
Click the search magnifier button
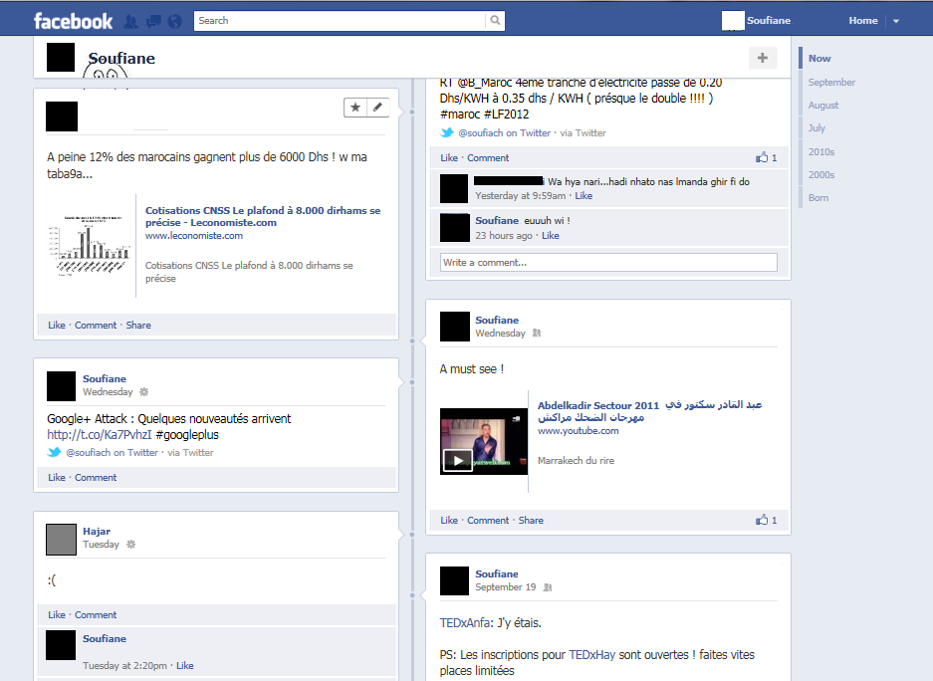[495, 21]
